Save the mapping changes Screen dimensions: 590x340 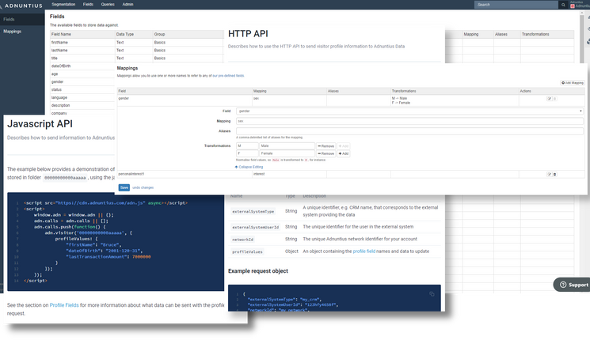(x=124, y=187)
